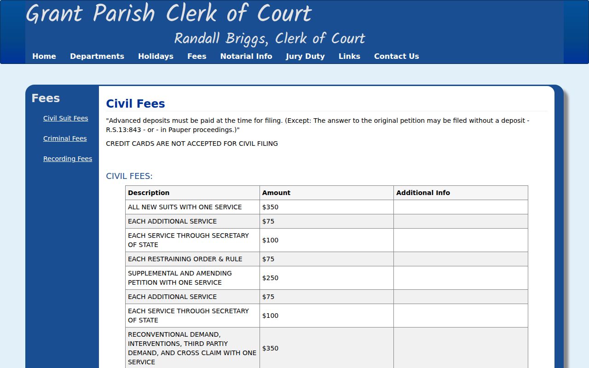Click the CIVIL FEES: section heading
This screenshot has width=589, height=368.
(129, 176)
